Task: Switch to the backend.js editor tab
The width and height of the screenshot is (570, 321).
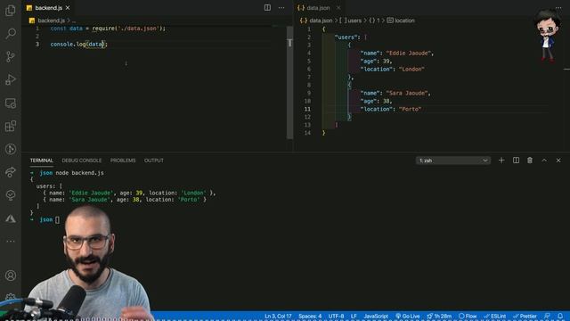Action: 48,8
